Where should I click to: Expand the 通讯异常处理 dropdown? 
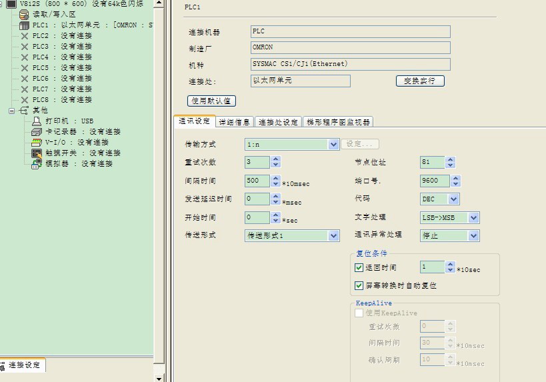coord(473,236)
